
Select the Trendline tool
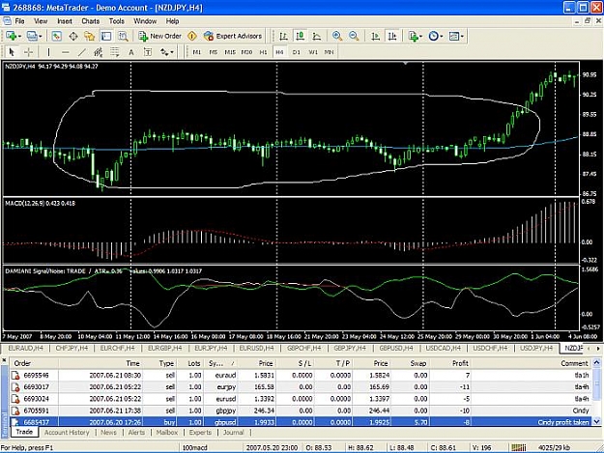tap(82, 52)
